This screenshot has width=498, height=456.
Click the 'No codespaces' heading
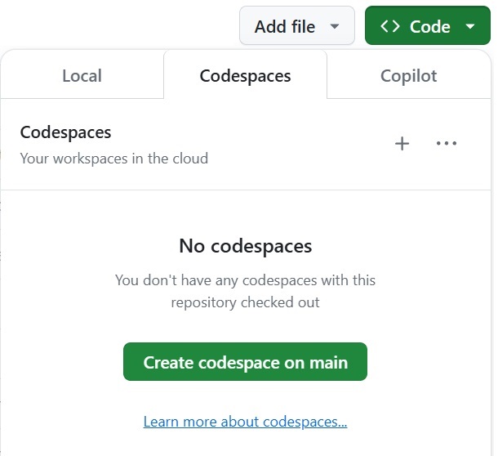245,246
